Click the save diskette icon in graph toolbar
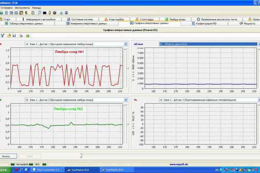Image resolution: width=260 pixels, height=173 pixels. 14,35
